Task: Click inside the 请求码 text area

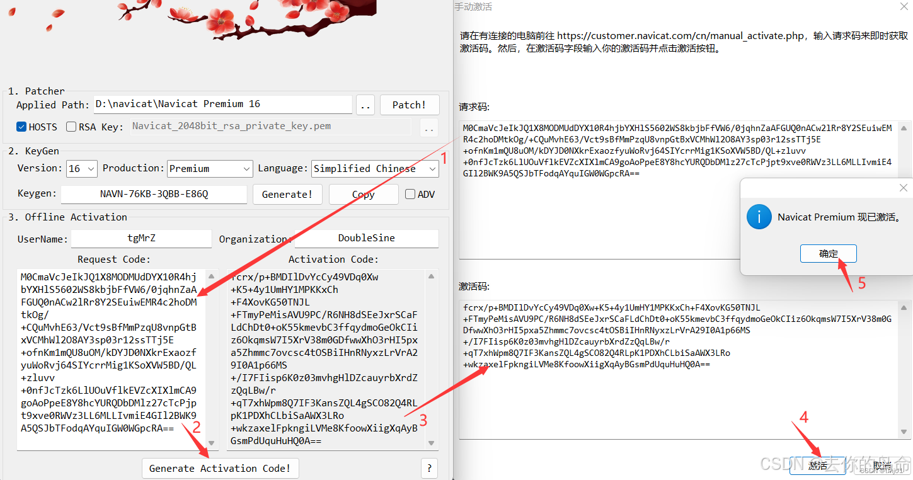Action: click(684, 190)
